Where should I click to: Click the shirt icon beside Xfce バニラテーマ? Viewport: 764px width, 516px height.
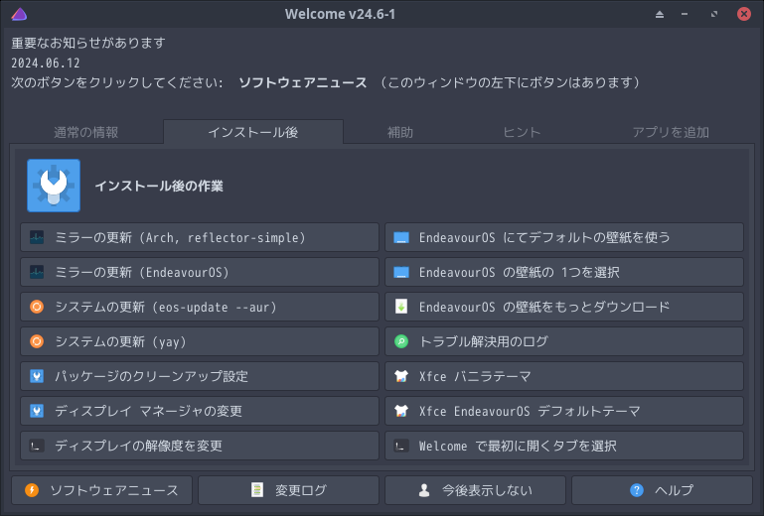[x=401, y=376]
